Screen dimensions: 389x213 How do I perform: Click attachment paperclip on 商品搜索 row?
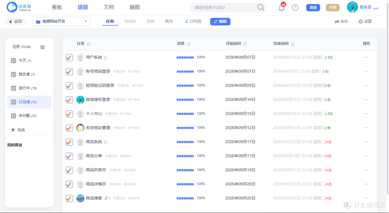pos(106,198)
